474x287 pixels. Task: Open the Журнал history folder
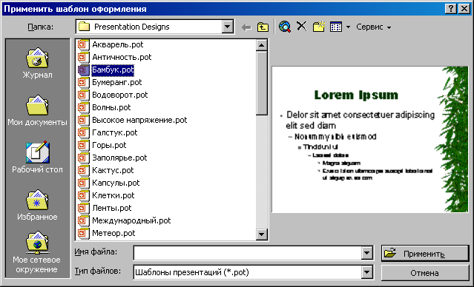coord(37,63)
